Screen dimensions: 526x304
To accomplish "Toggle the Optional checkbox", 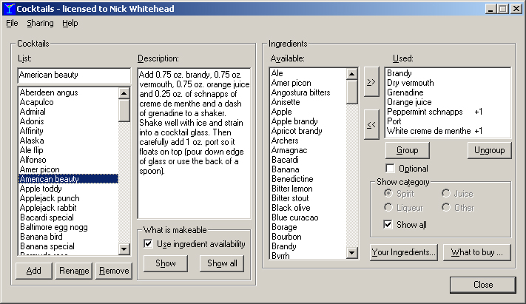I will (x=390, y=169).
